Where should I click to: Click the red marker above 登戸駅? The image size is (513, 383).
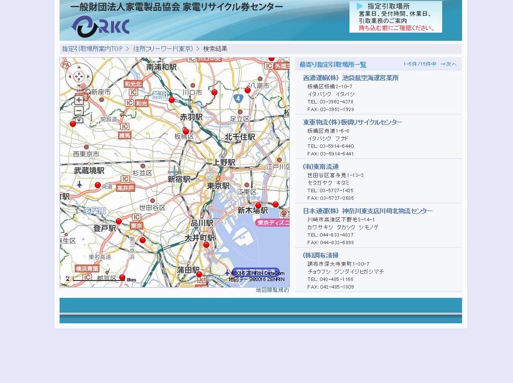click(119, 221)
